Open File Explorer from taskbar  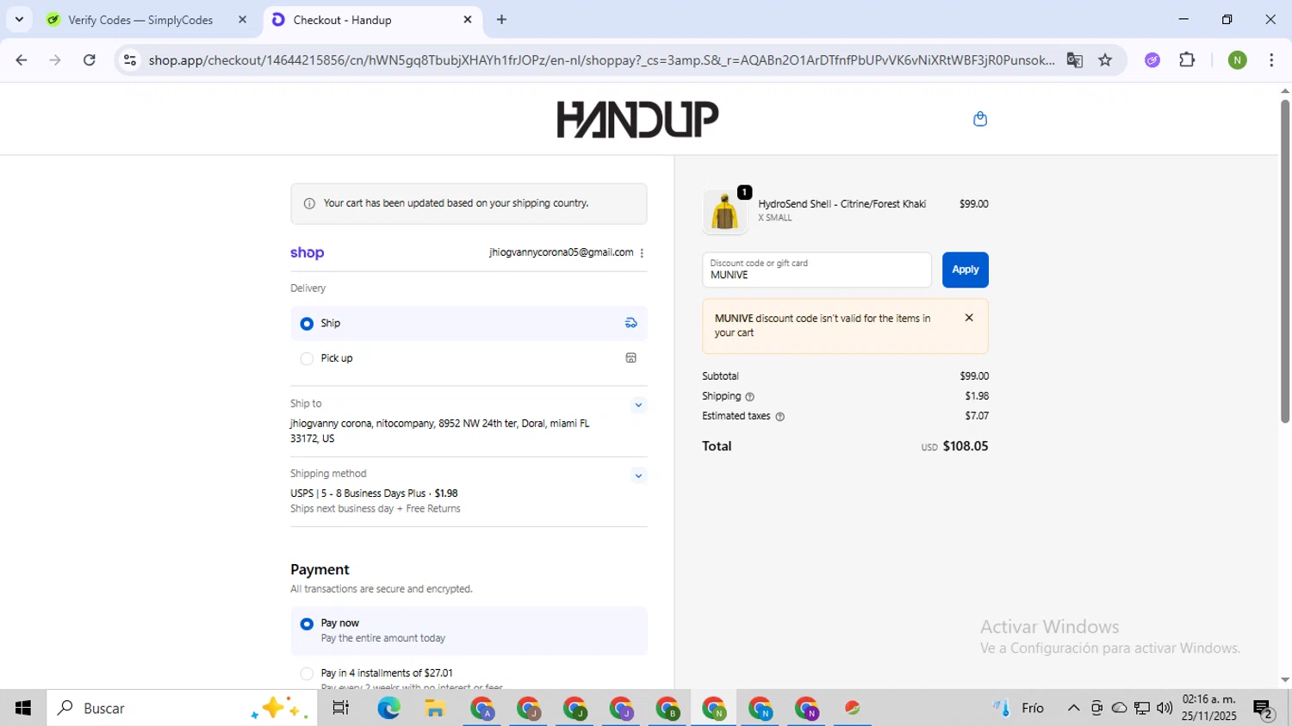pos(435,708)
